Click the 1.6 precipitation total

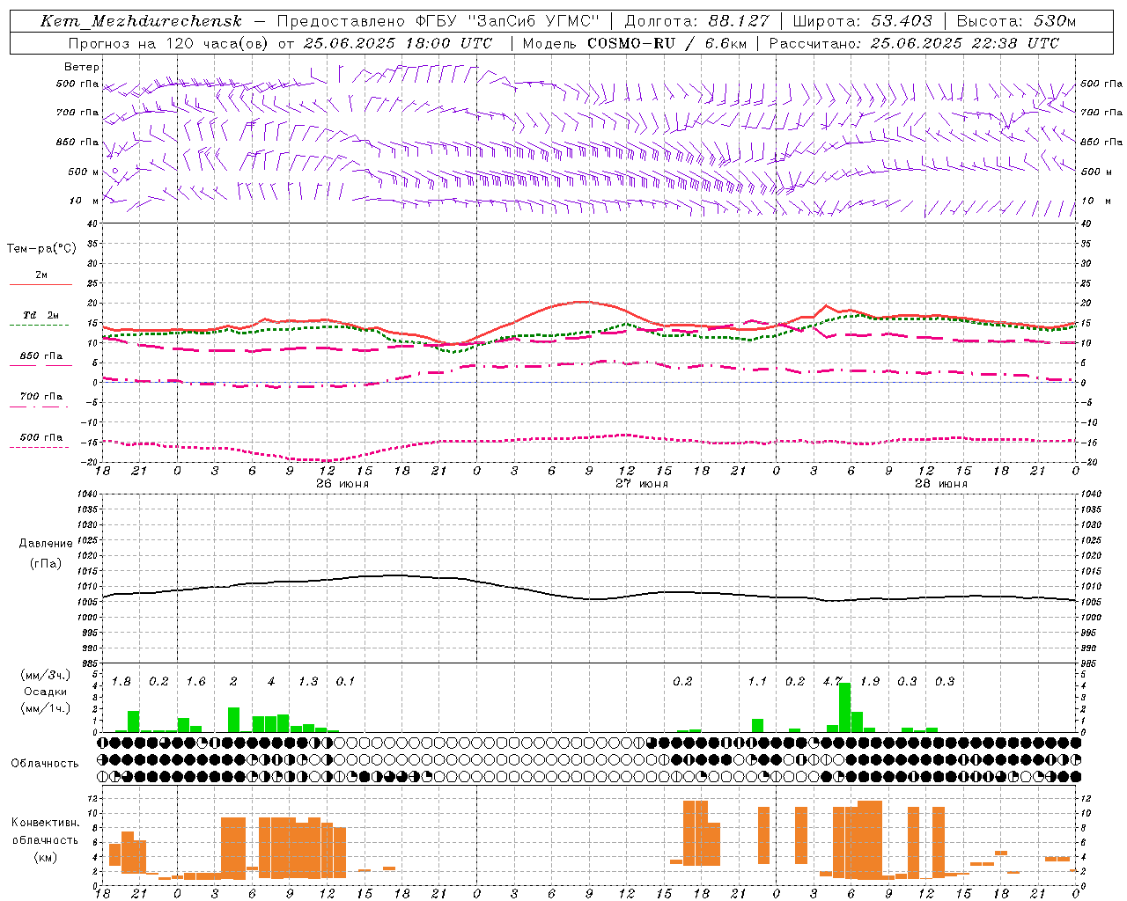[x=195, y=681]
